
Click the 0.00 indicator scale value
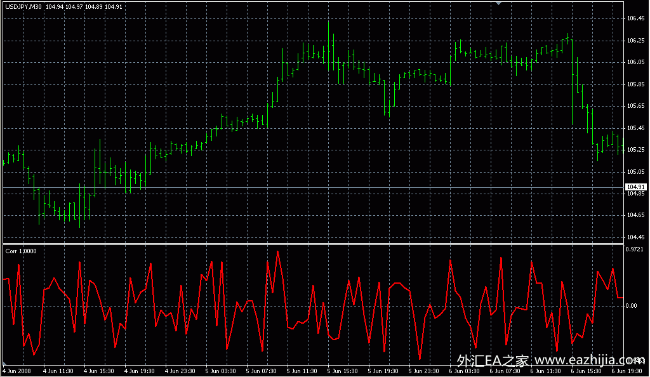tap(631, 306)
